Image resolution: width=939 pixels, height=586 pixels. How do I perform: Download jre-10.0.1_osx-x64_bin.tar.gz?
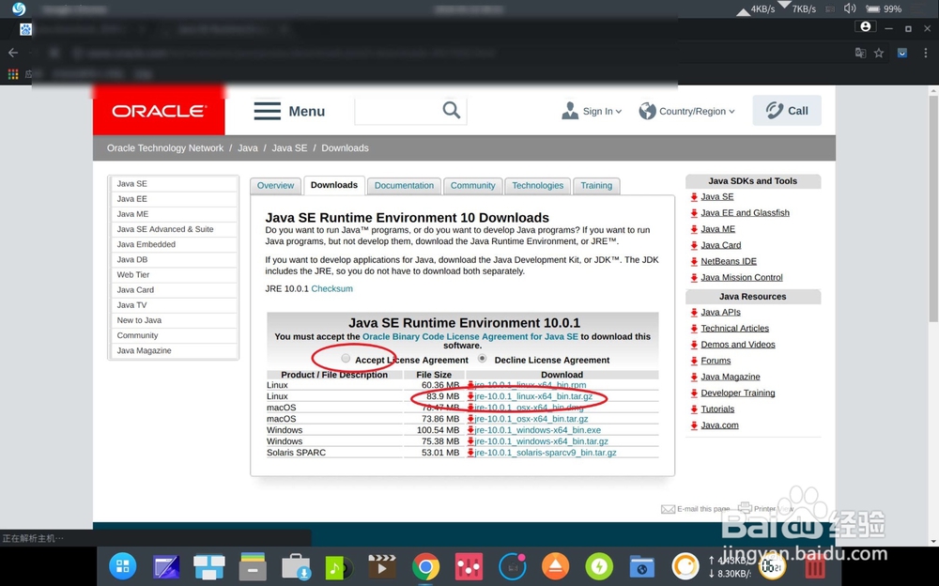pos(531,419)
